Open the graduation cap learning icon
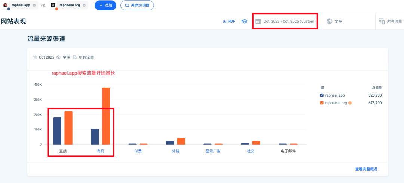 244,22
